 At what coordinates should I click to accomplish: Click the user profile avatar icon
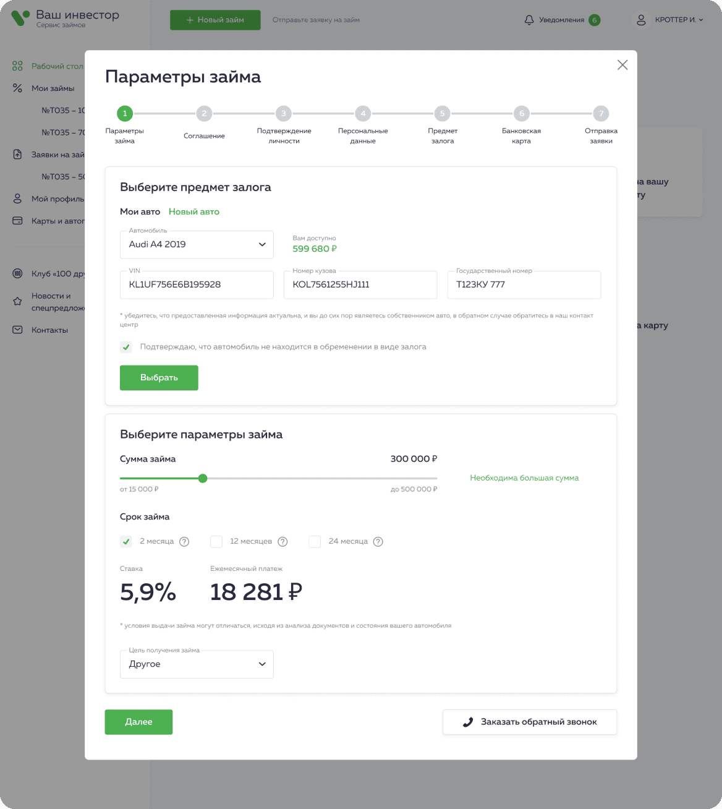[642, 20]
